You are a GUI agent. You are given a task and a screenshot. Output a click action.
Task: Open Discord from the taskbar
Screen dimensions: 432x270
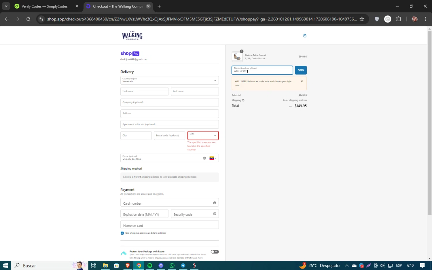[x=161, y=265]
